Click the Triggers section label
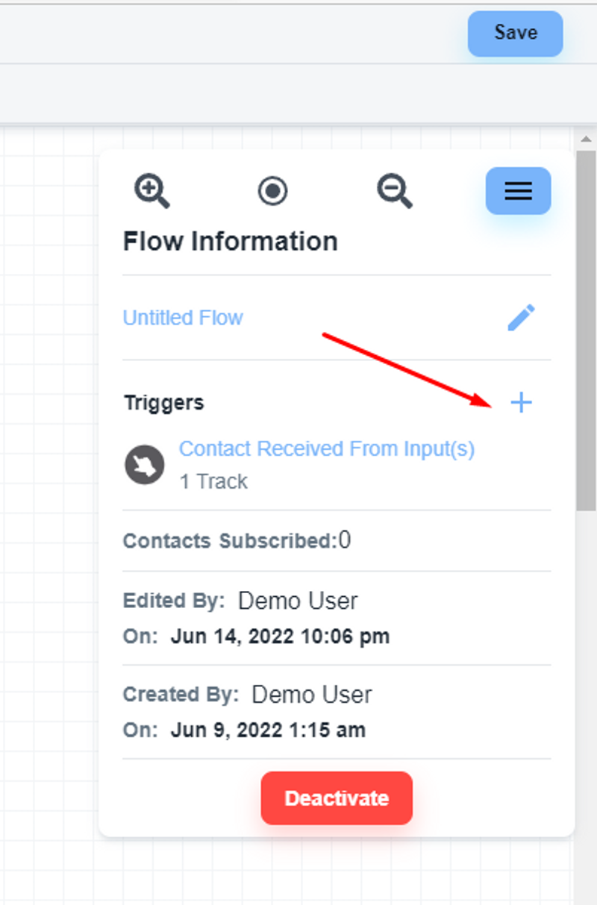Viewport: 597px width, 905px height. tap(163, 403)
